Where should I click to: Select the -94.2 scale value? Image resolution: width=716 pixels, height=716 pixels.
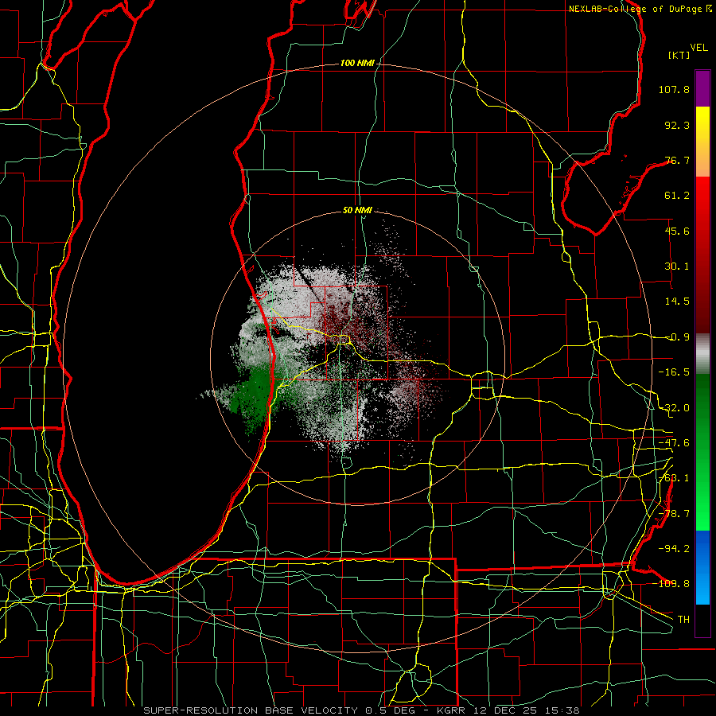(674, 548)
